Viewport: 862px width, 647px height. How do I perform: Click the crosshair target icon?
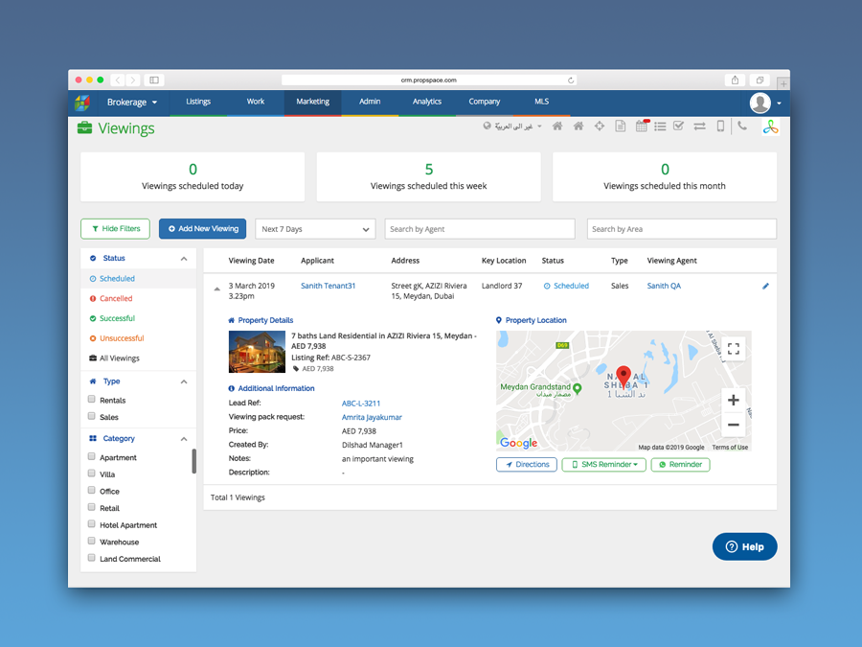[600, 126]
